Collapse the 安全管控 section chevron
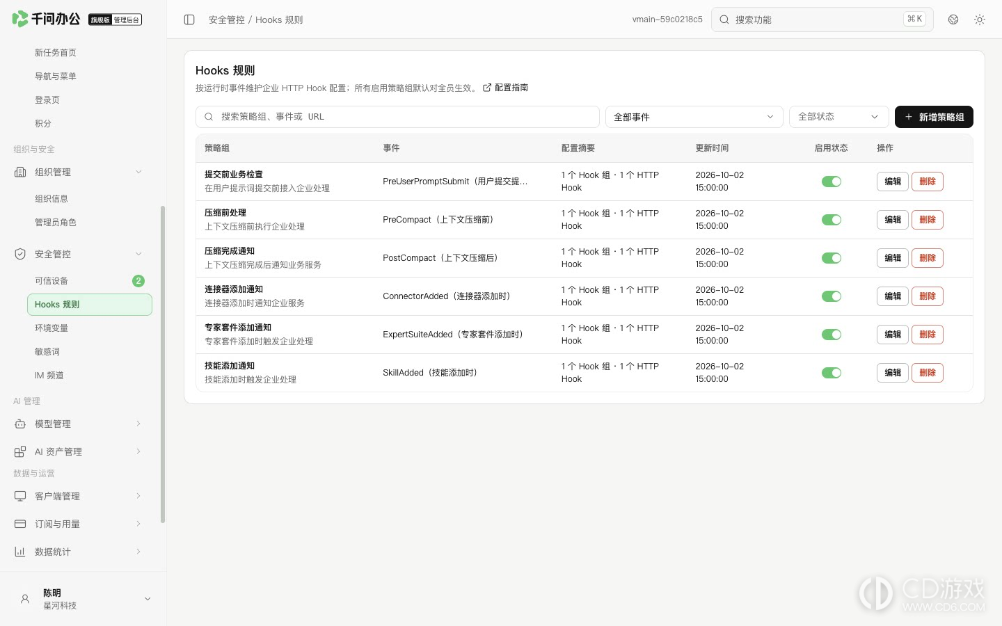The height and width of the screenshot is (626, 1002). point(138,254)
